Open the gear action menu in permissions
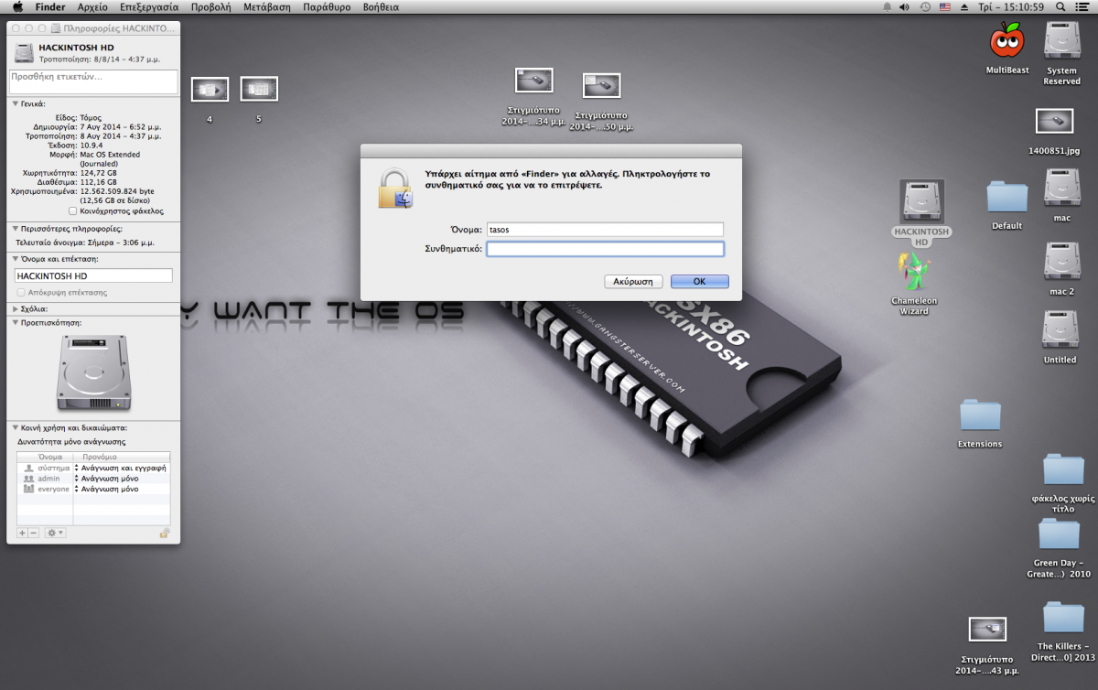Viewport: 1098px width, 690px height. coord(55,533)
